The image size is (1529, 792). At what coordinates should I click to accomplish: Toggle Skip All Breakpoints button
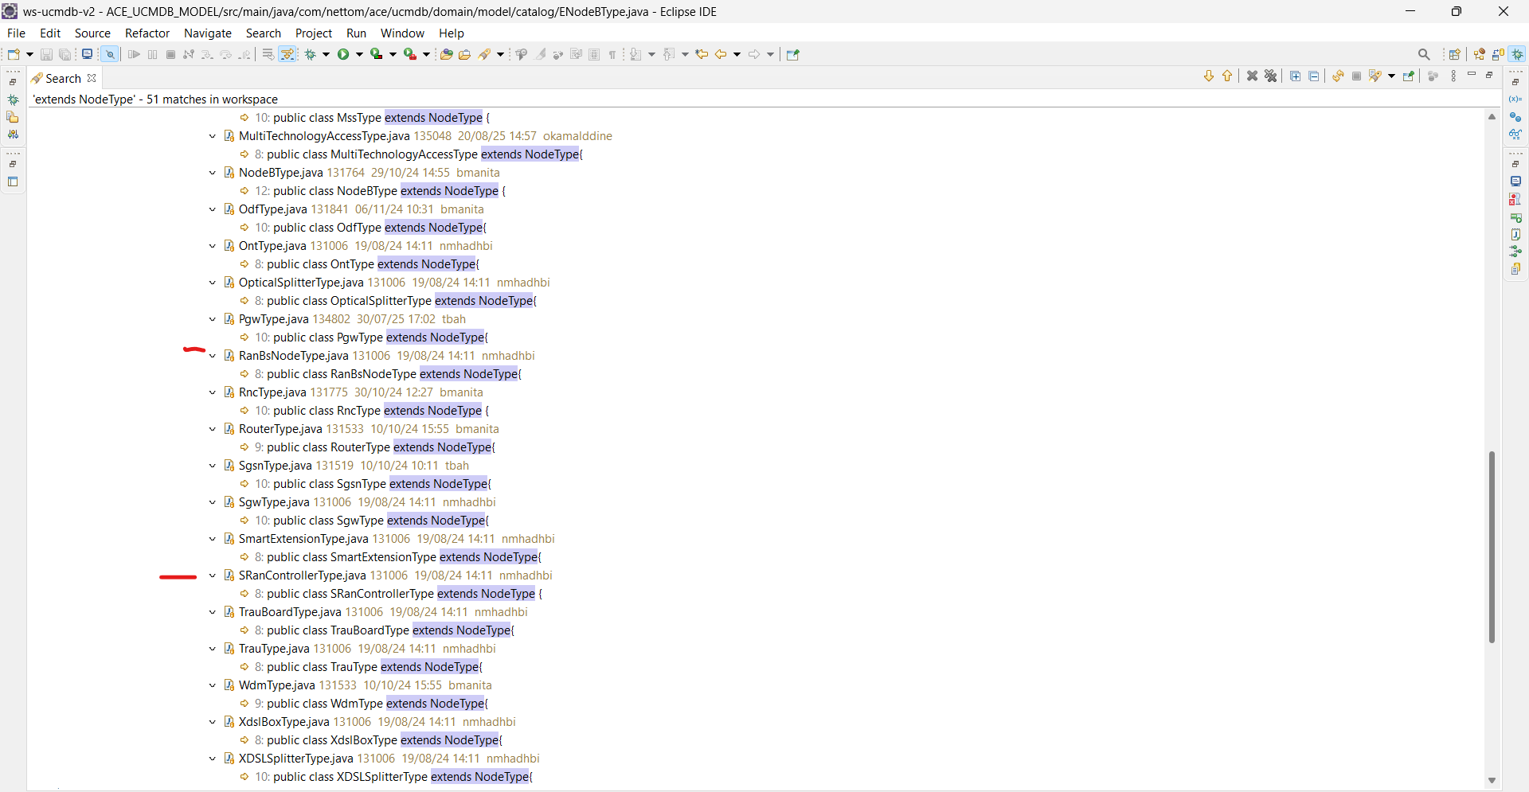coord(110,54)
